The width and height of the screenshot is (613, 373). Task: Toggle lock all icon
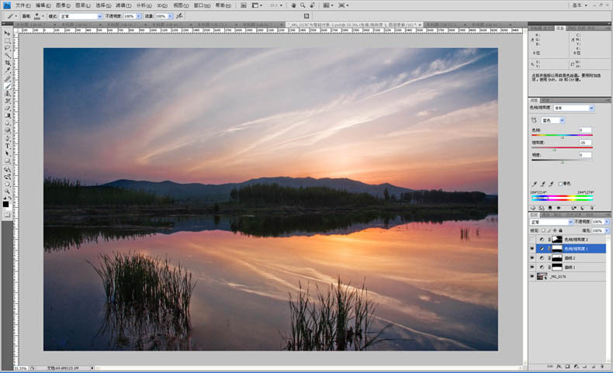tap(560, 231)
